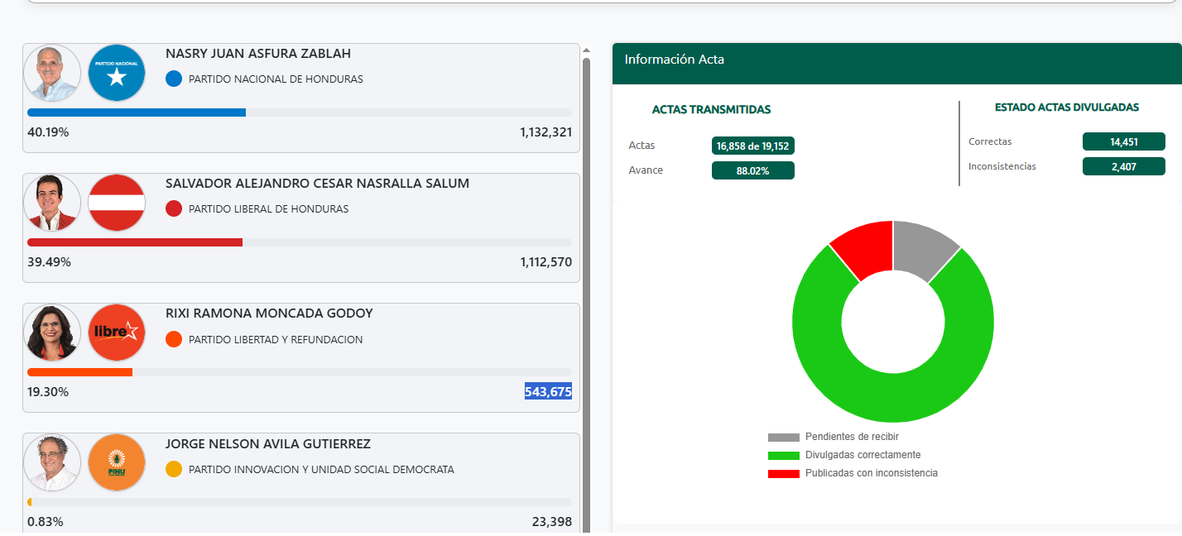Toggle 'Pendientes de recibir' legend item
Viewport: 1182px width, 536px height.
tap(851, 437)
